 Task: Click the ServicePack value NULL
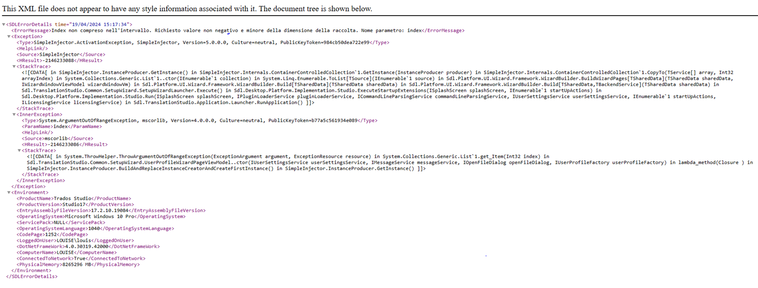click(59, 223)
